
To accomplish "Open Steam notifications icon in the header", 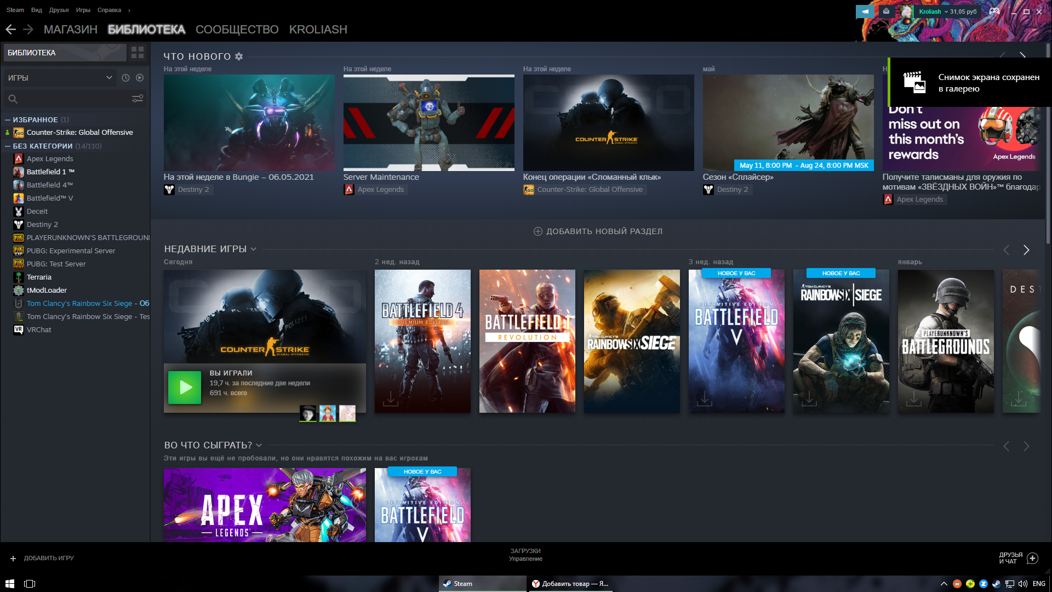I will (886, 12).
